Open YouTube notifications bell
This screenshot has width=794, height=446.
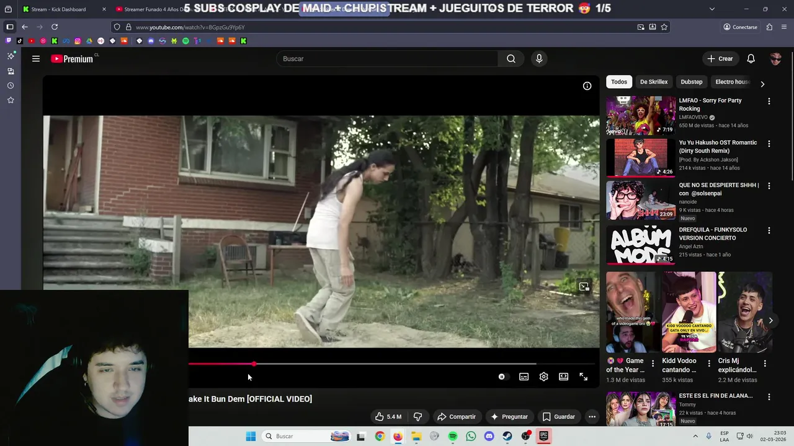coord(751,59)
